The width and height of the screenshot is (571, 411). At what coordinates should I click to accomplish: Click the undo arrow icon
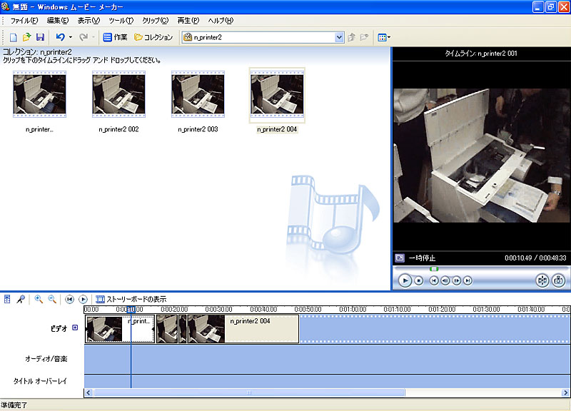coord(61,37)
